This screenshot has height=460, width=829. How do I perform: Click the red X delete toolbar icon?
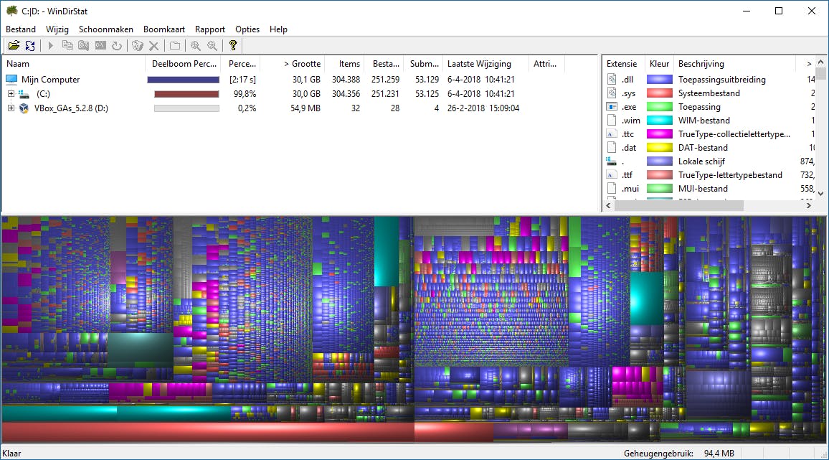pyautogui.click(x=153, y=46)
